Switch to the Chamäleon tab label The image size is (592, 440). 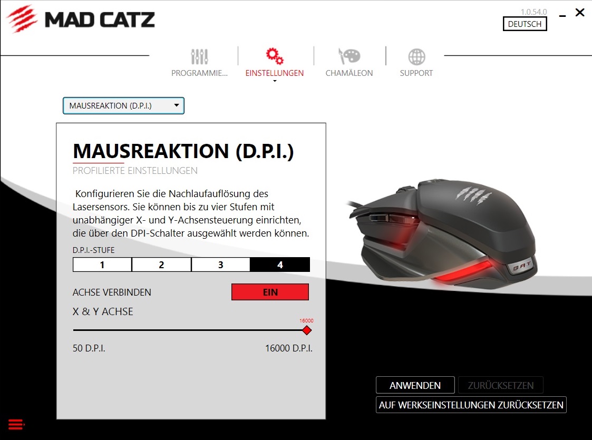tap(349, 73)
